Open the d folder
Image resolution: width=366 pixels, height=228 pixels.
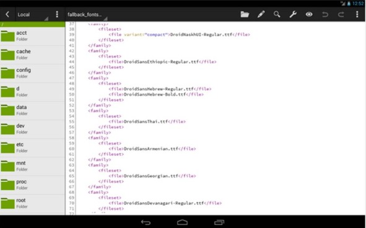(32, 92)
